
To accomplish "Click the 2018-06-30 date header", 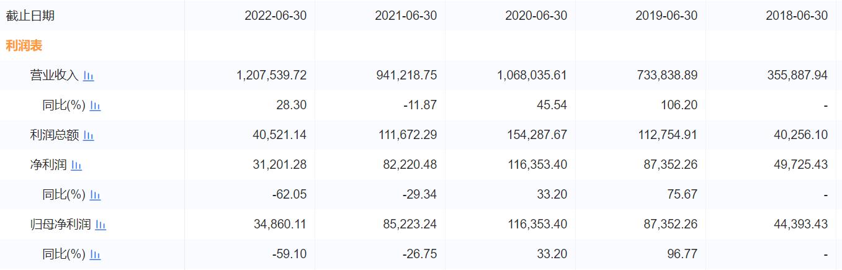I will [x=797, y=16].
